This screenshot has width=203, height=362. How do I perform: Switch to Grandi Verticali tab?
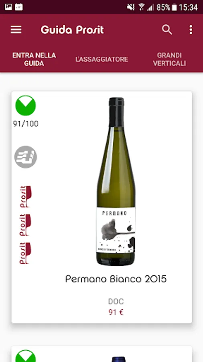(169, 60)
